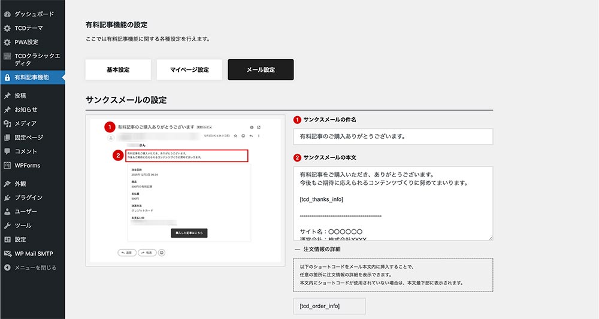Click the print icon in email preview
599x319 pixels.
[252, 127]
